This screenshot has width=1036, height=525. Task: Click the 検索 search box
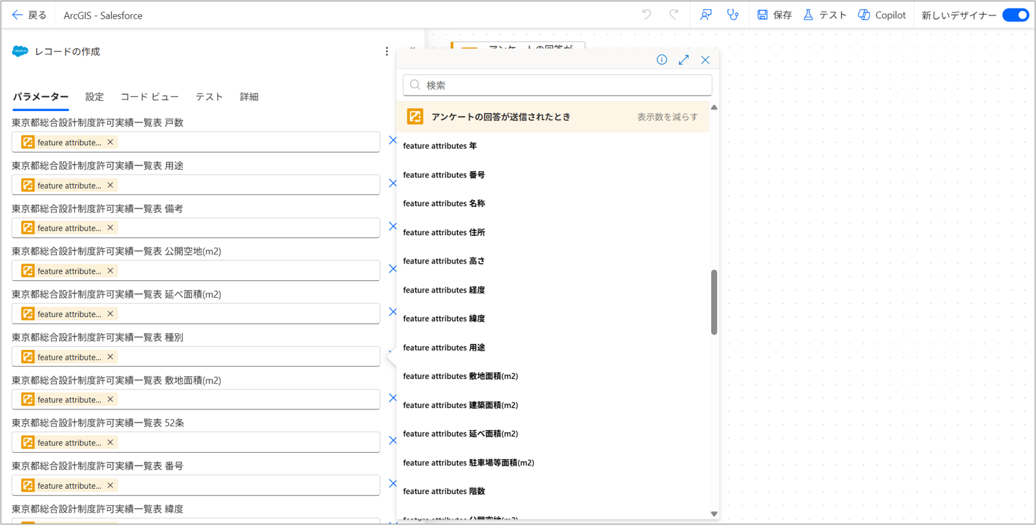pos(557,85)
